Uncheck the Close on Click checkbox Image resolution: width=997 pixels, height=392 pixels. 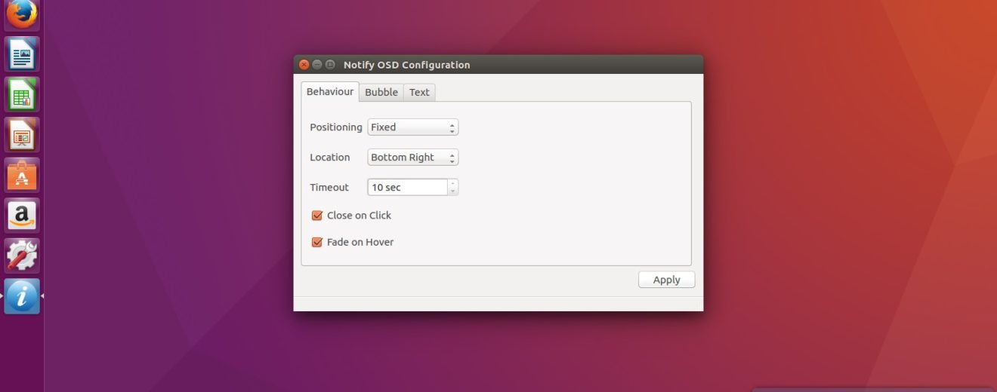[x=317, y=216]
